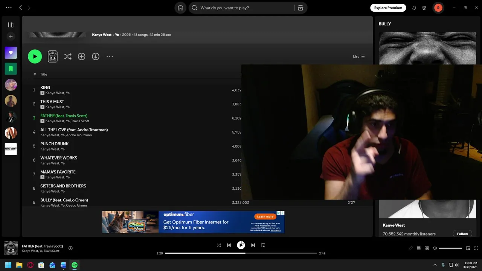Go to Spotify Home icon
This screenshot has width=482, height=271.
point(180,8)
